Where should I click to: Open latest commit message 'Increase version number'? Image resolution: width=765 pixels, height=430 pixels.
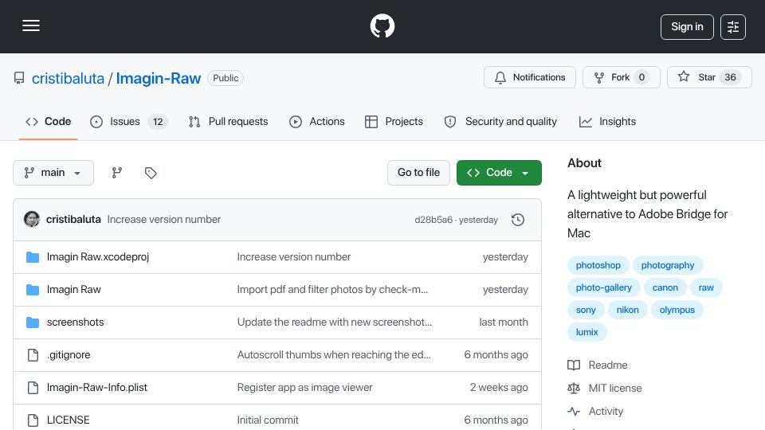(x=164, y=220)
